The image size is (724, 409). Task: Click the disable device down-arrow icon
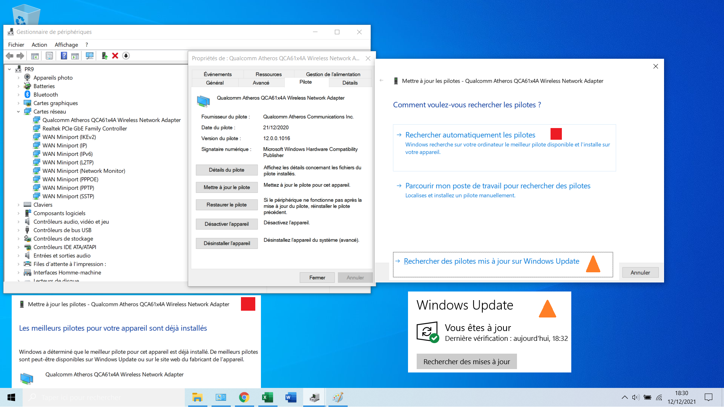point(126,56)
